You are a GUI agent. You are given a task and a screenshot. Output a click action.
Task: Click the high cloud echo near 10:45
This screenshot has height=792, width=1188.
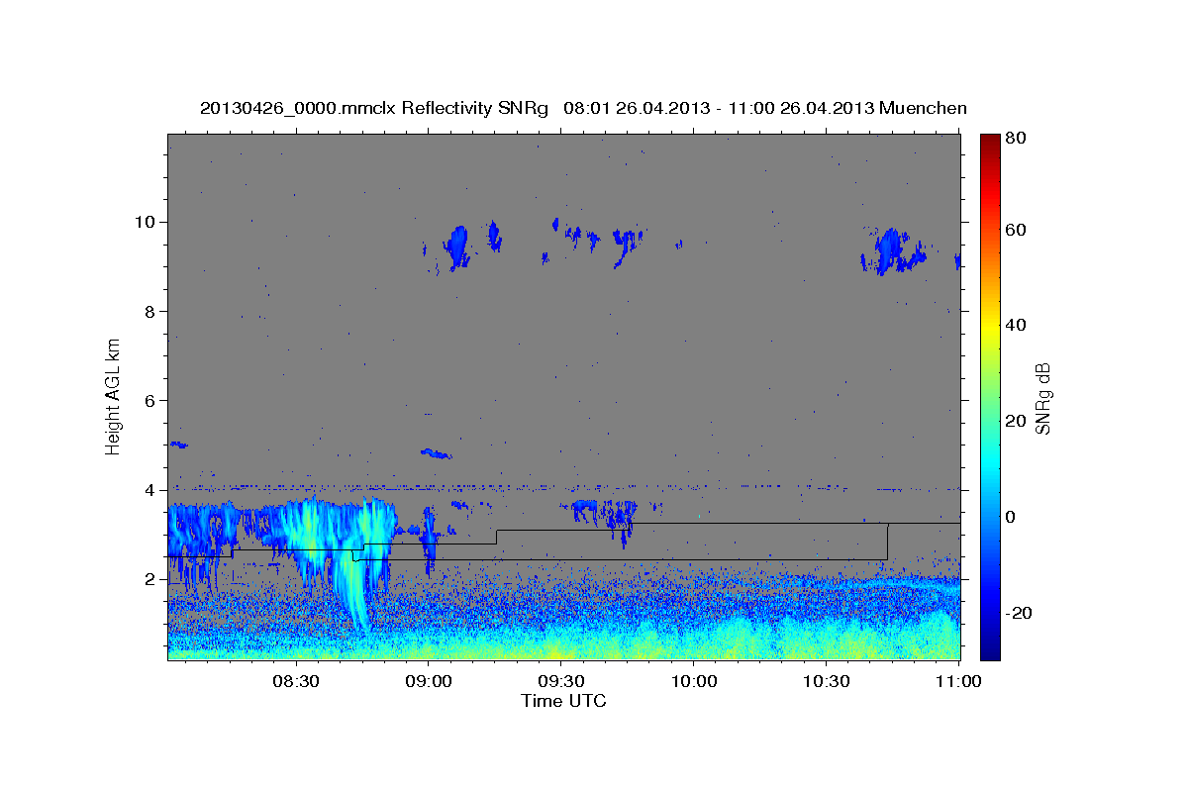[892, 251]
